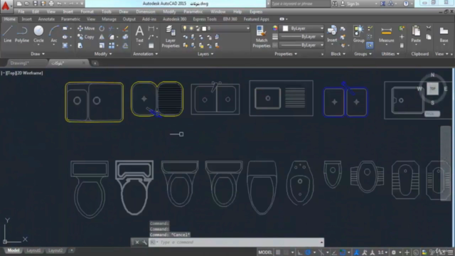This screenshot has height=256, width=455.
Task: Switch to the Annotate ribbon tab
Action: [46, 19]
